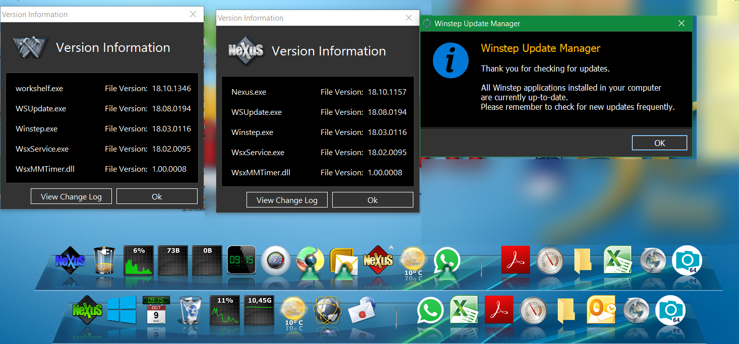The width and height of the screenshot is (739, 344).
Task: Launch Outlook from the dock
Action: point(600,310)
